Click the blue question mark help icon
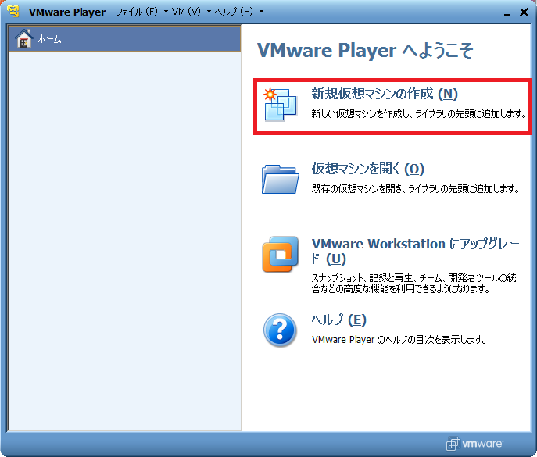The height and width of the screenshot is (457, 537). click(280, 330)
